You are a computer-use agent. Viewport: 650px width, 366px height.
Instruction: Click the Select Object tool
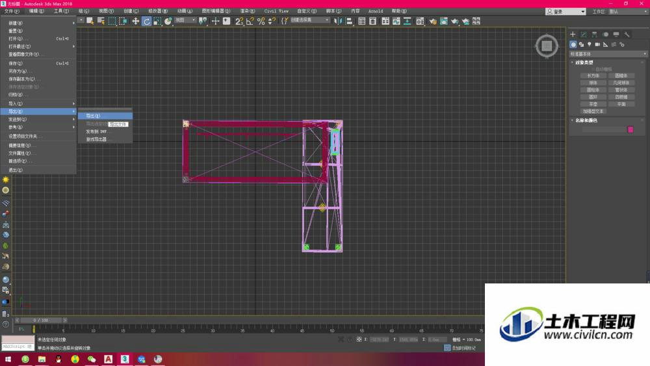pos(90,21)
